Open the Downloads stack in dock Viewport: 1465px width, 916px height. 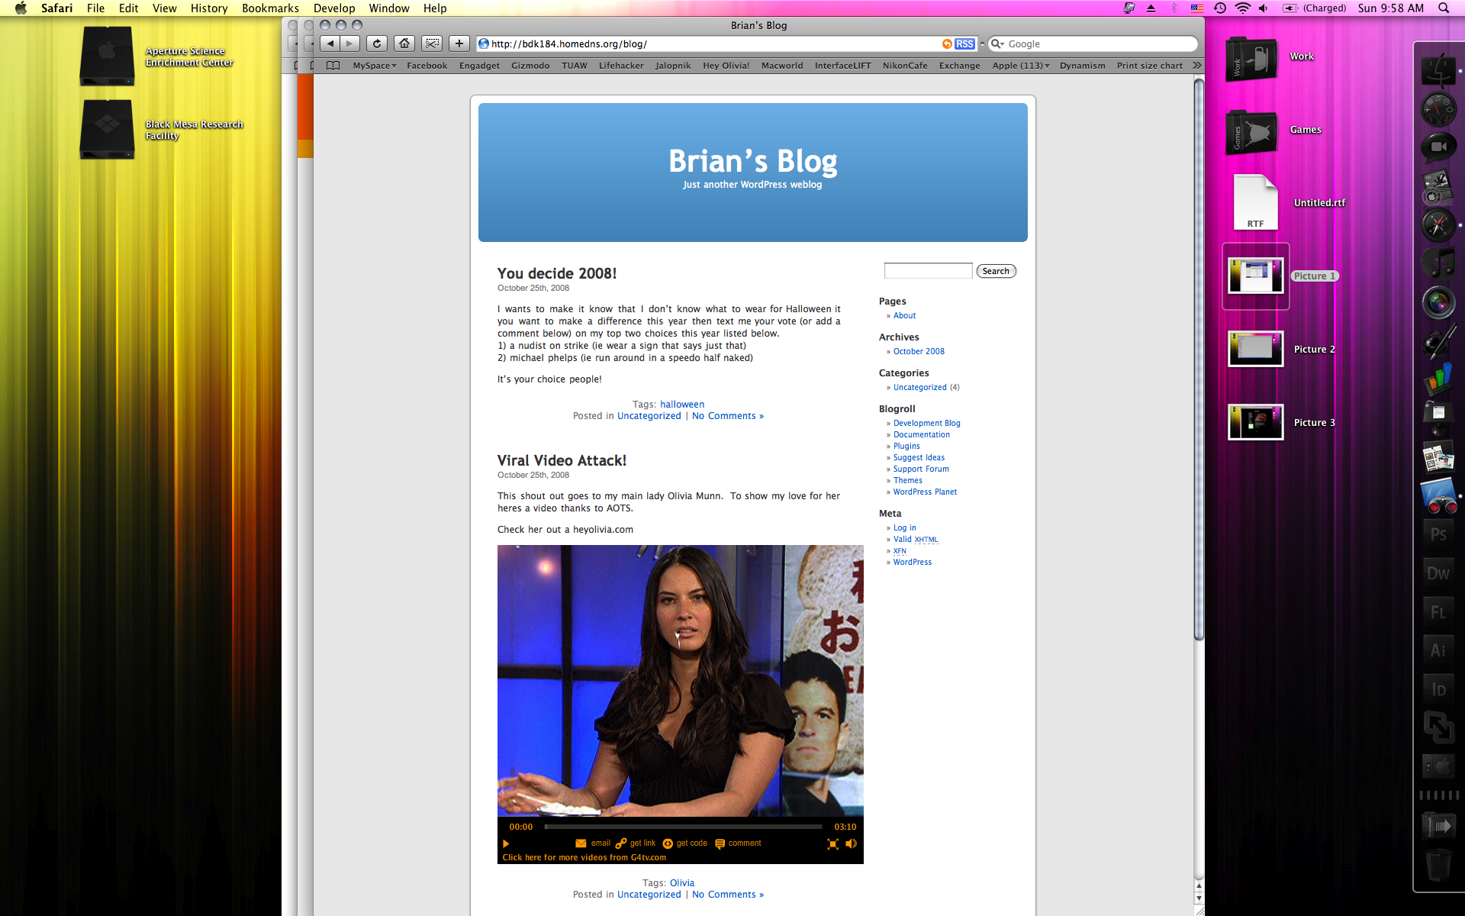(x=1438, y=827)
